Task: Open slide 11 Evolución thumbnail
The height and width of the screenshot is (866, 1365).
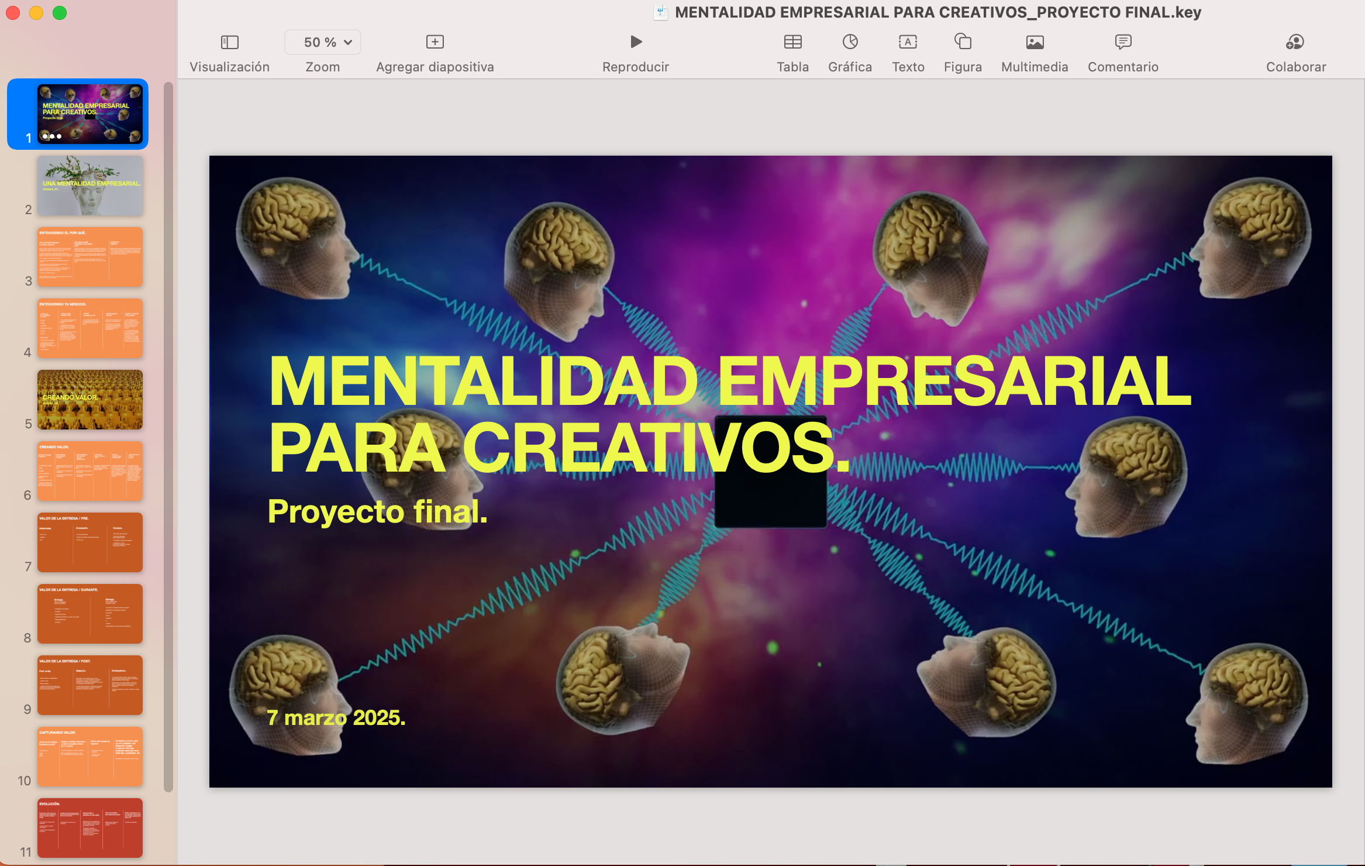Action: click(x=90, y=827)
